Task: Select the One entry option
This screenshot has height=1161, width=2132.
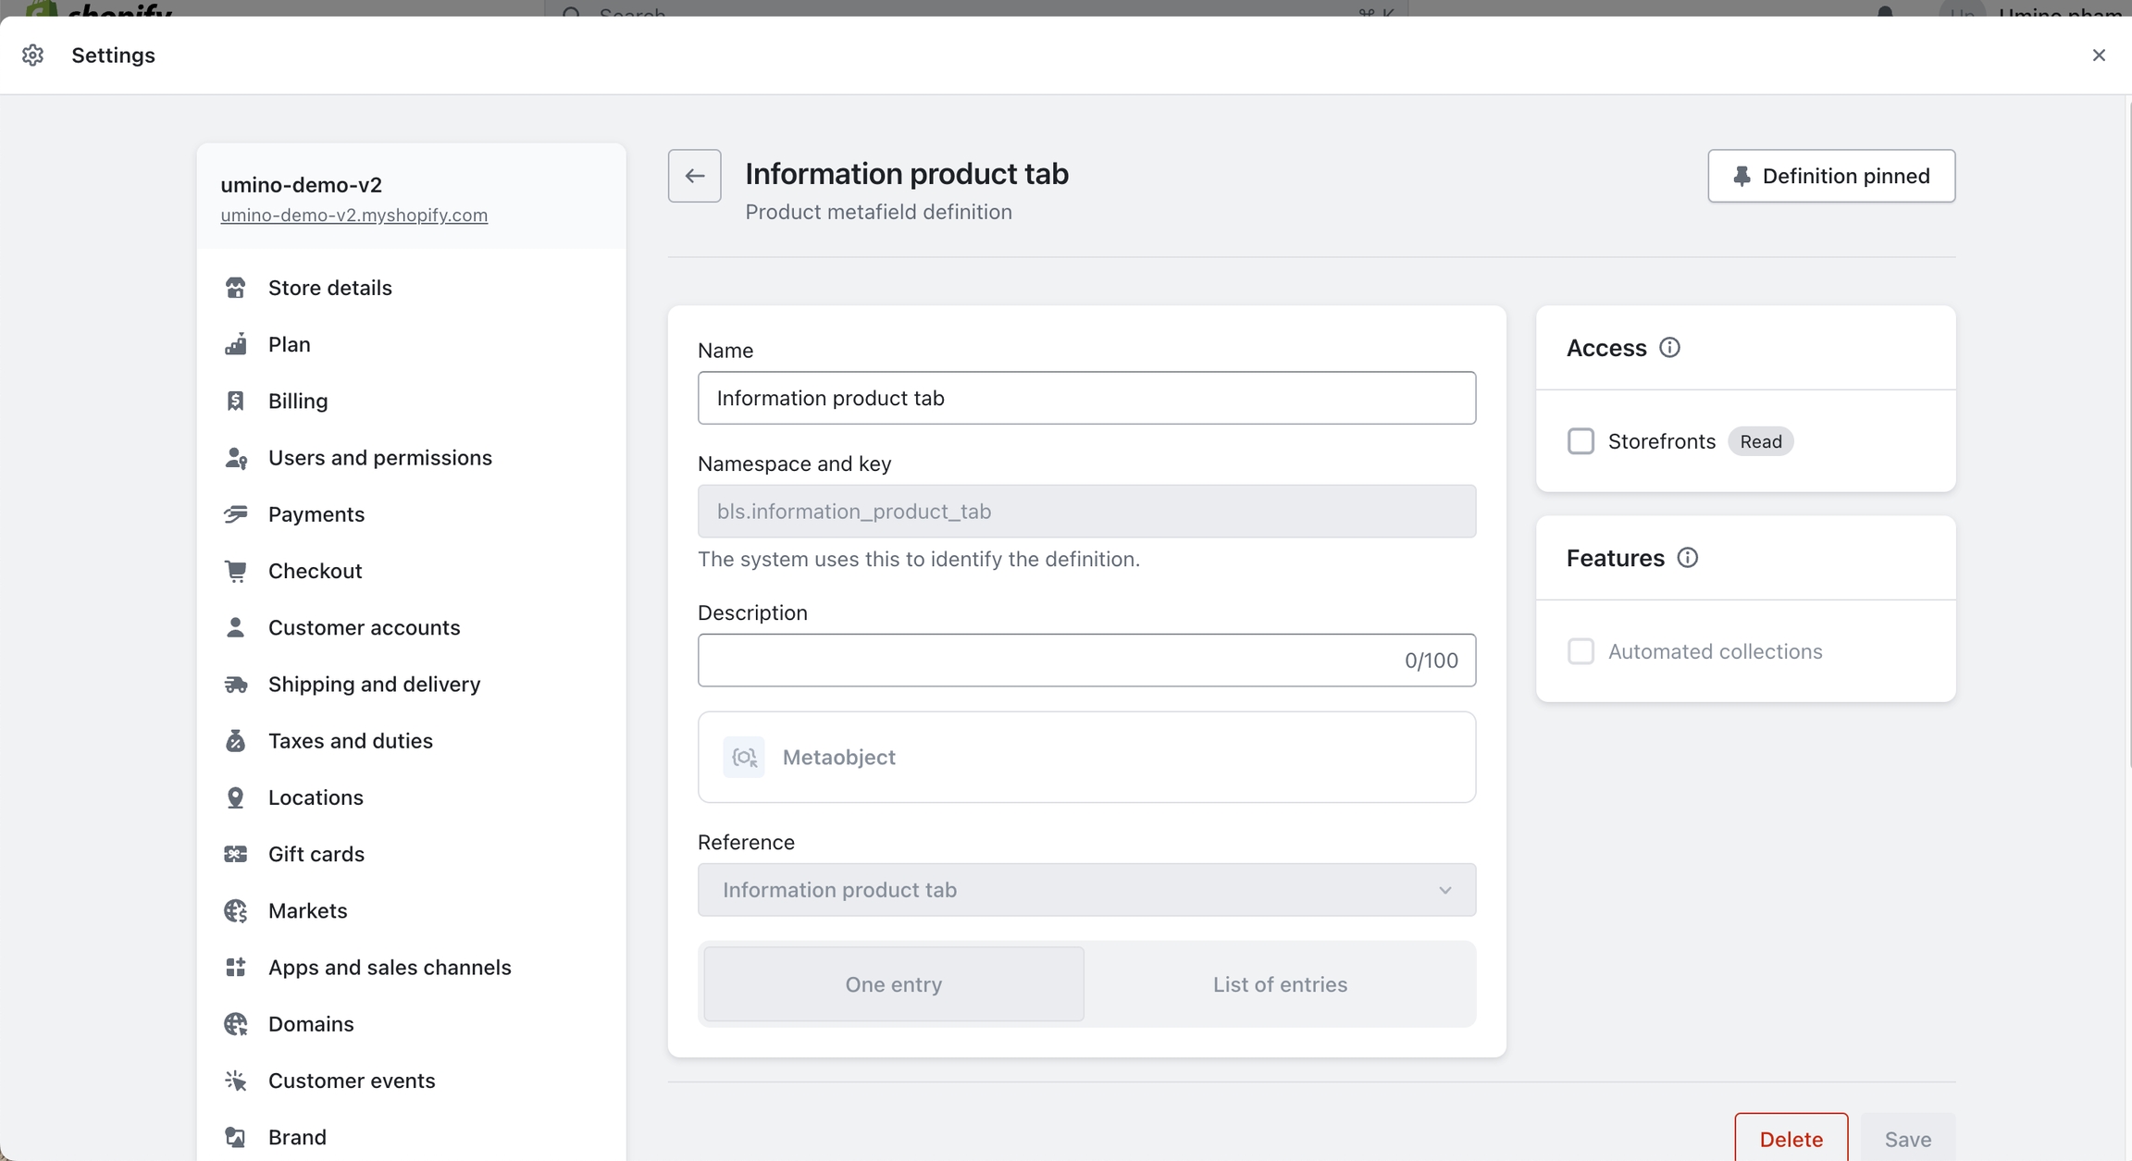Action: 893,984
